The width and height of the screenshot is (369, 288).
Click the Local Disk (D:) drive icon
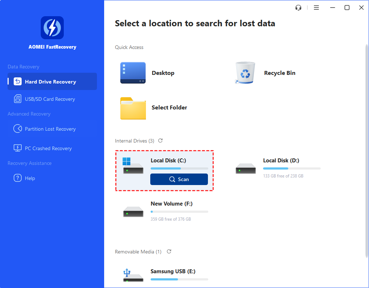tap(245, 168)
